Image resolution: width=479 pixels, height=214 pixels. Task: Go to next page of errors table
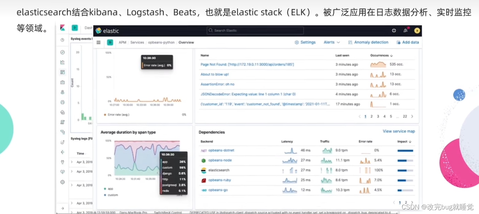click(412, 116)
